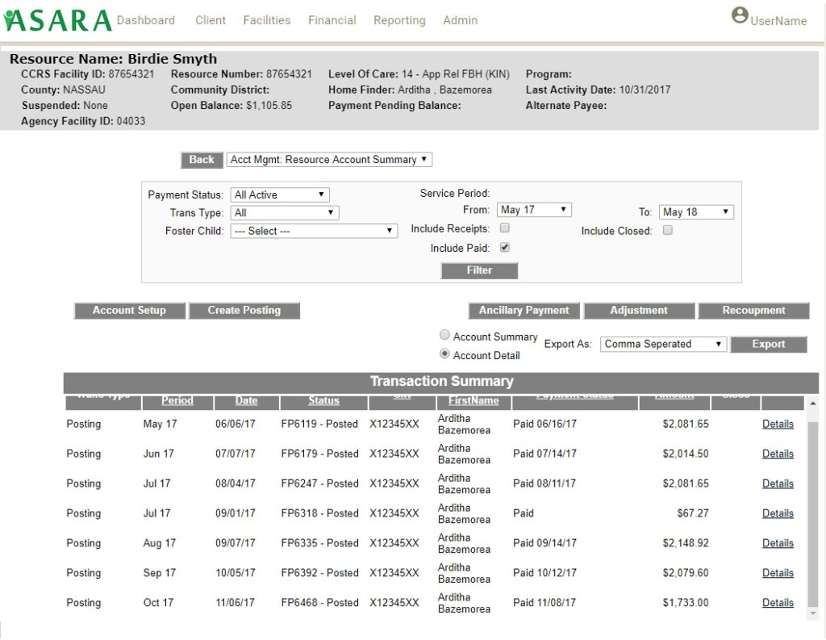This screenshot has width=826, height=640.
Task: Navigate to the Reporting menu
Action: tap(399, 20)
